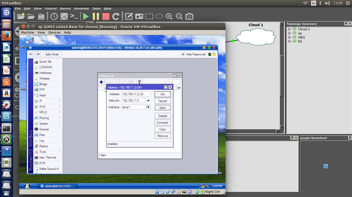Image resolution: width=352 pixels, height=197 pixels.
Task: Open GNS3 Control menu
Action: click(x=51, y=8)
